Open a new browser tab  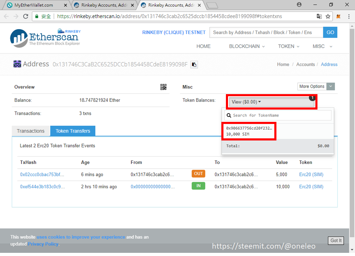coord(212,5)
